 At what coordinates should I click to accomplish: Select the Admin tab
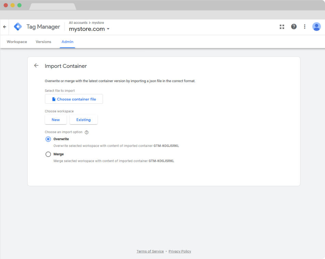[x=67, y=42]
